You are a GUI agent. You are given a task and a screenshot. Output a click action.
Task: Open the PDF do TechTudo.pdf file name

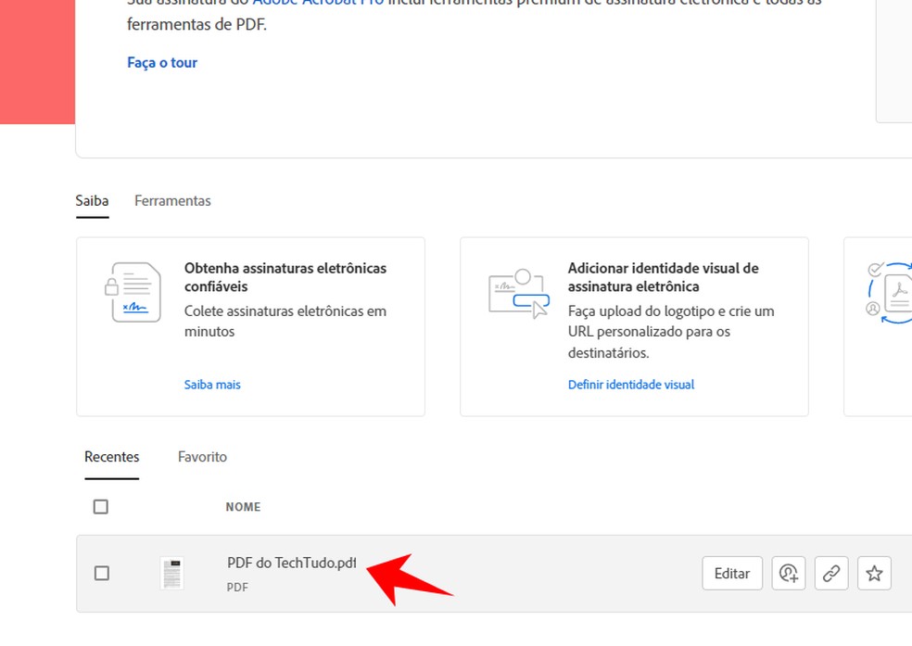tap(291, 563)
